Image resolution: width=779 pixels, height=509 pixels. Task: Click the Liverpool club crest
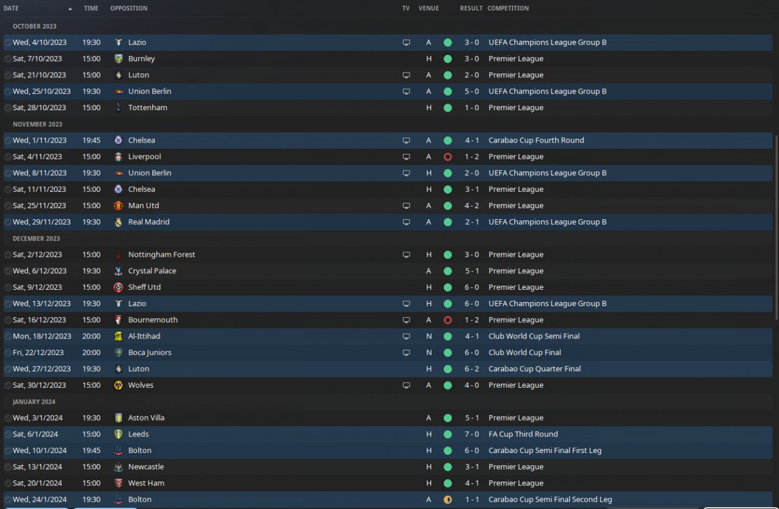[x=118, y=157]
